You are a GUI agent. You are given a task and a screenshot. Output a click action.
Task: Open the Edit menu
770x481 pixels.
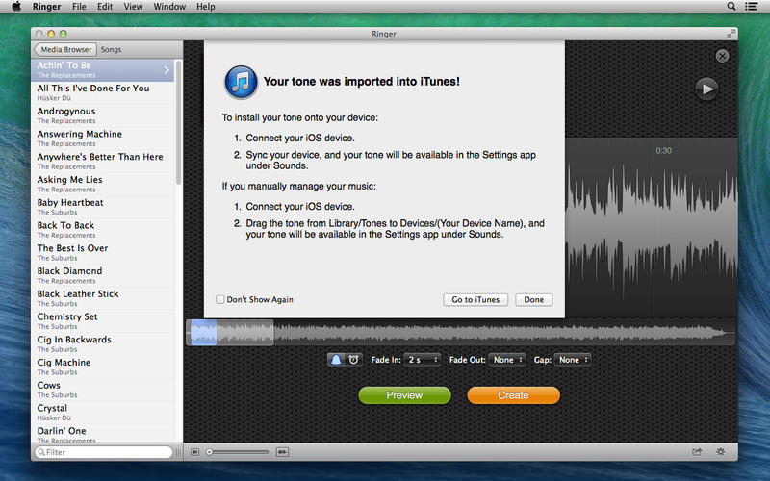(x=105, y=7)
